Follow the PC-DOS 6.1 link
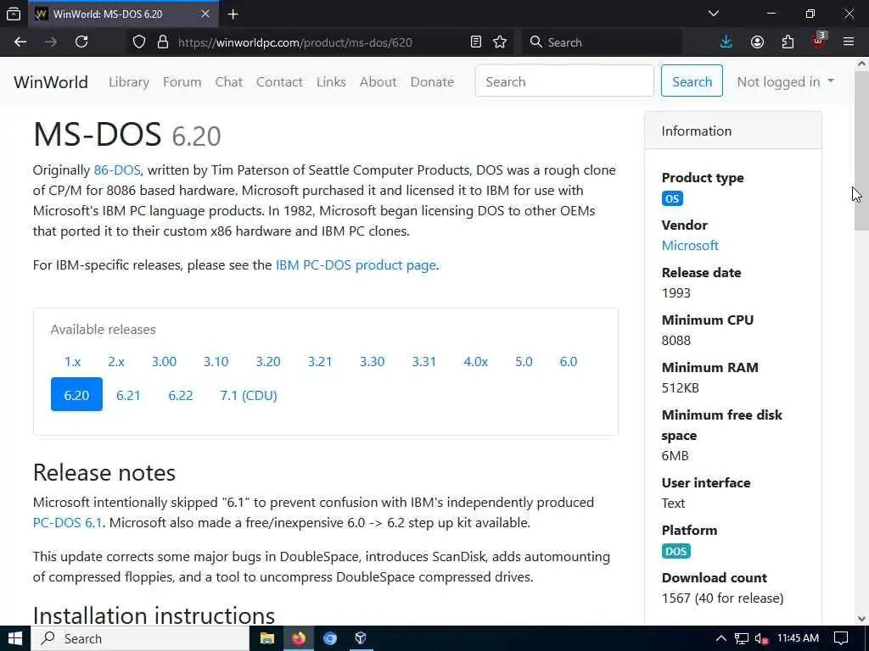The width and height of the screenshot is (869, 651). coord(68,522)
